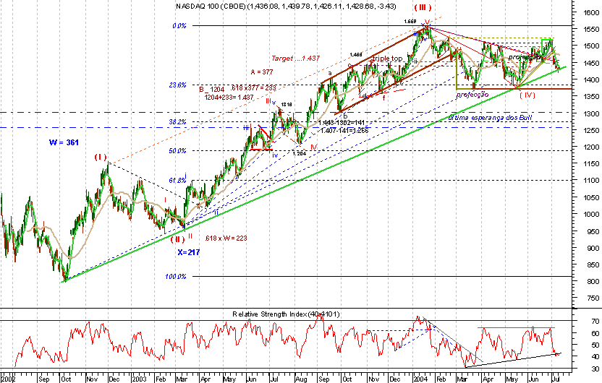Click the 23.6% Fibonacci level label
The image size is (602, 383).
point(177,85)
